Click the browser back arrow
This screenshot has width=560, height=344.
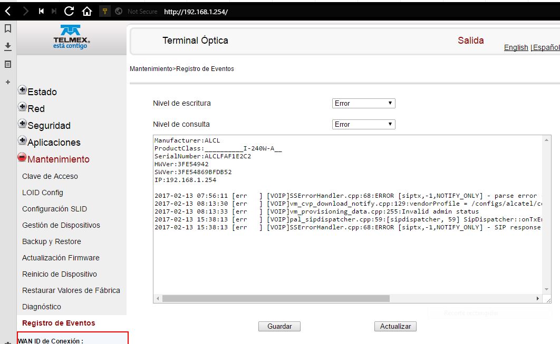point(8,11)
